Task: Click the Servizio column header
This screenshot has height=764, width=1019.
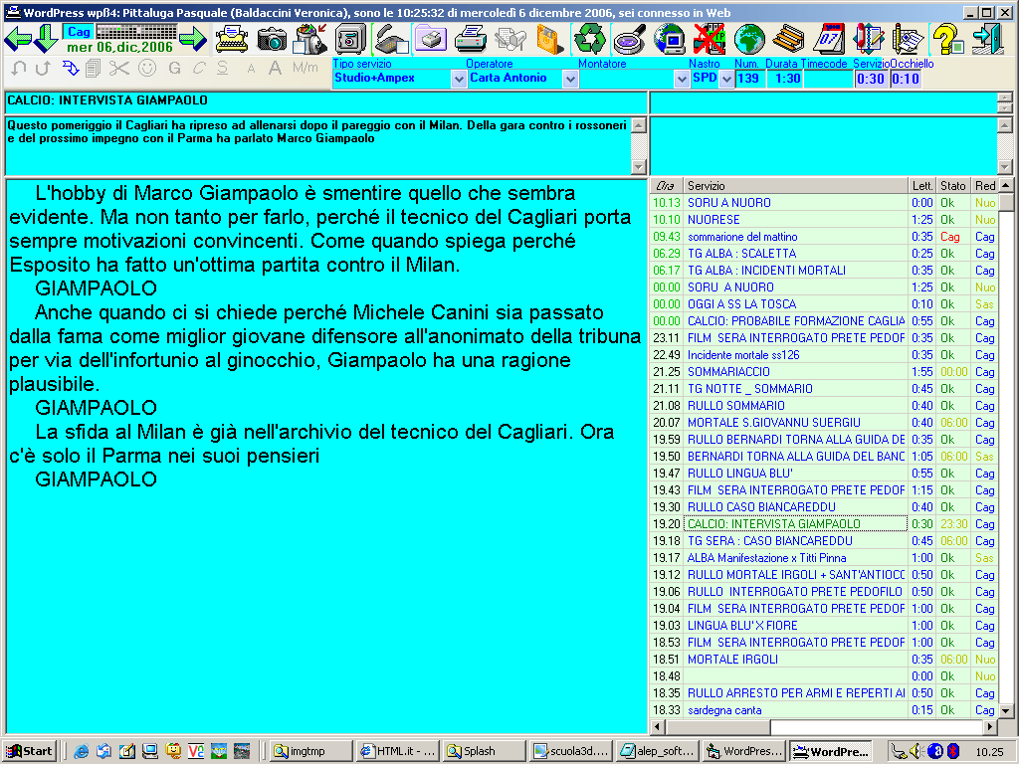Action: tap(794, 186)
